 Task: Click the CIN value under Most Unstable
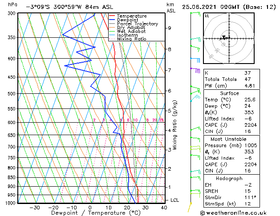248,171
